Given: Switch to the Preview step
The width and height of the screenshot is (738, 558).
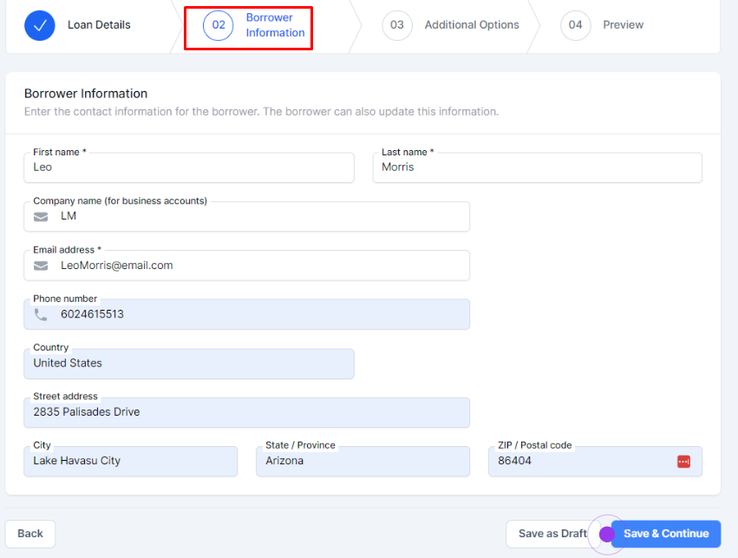Looking at the screenshot, I should point(623,25).
